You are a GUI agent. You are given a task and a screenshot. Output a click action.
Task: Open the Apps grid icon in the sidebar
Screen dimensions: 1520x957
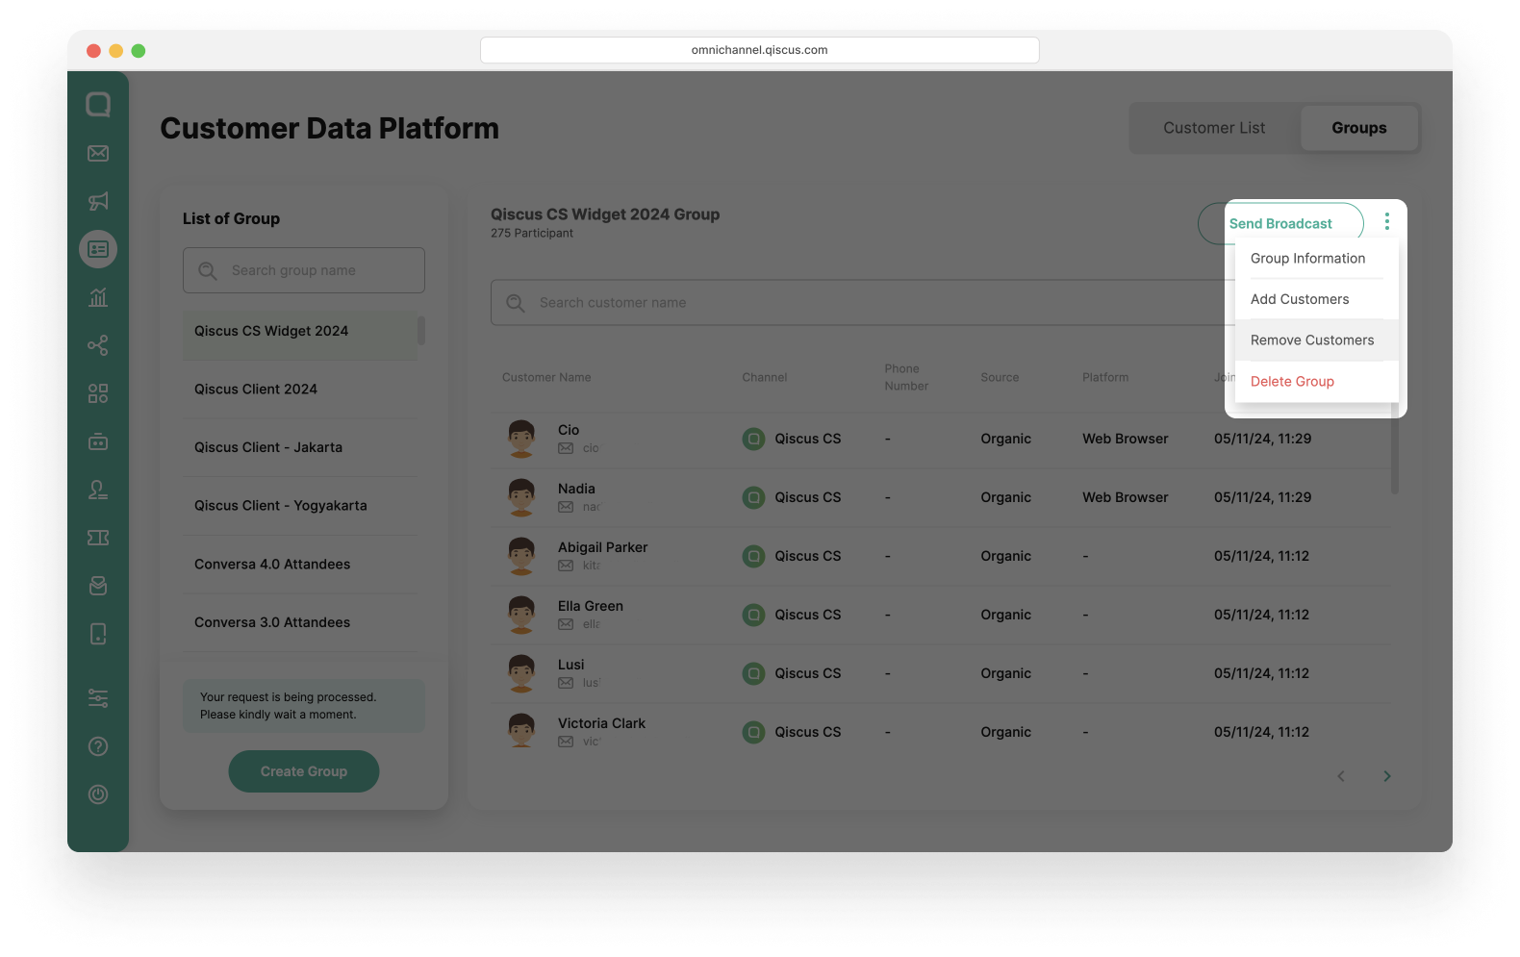[x=98, y=393]
